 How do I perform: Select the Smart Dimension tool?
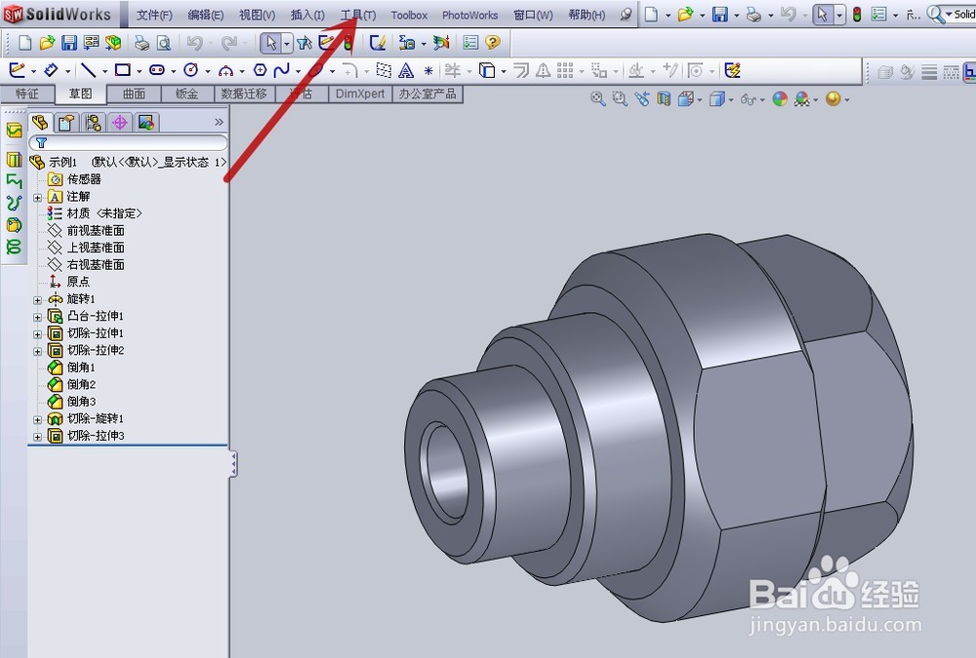tap(51, 70)
